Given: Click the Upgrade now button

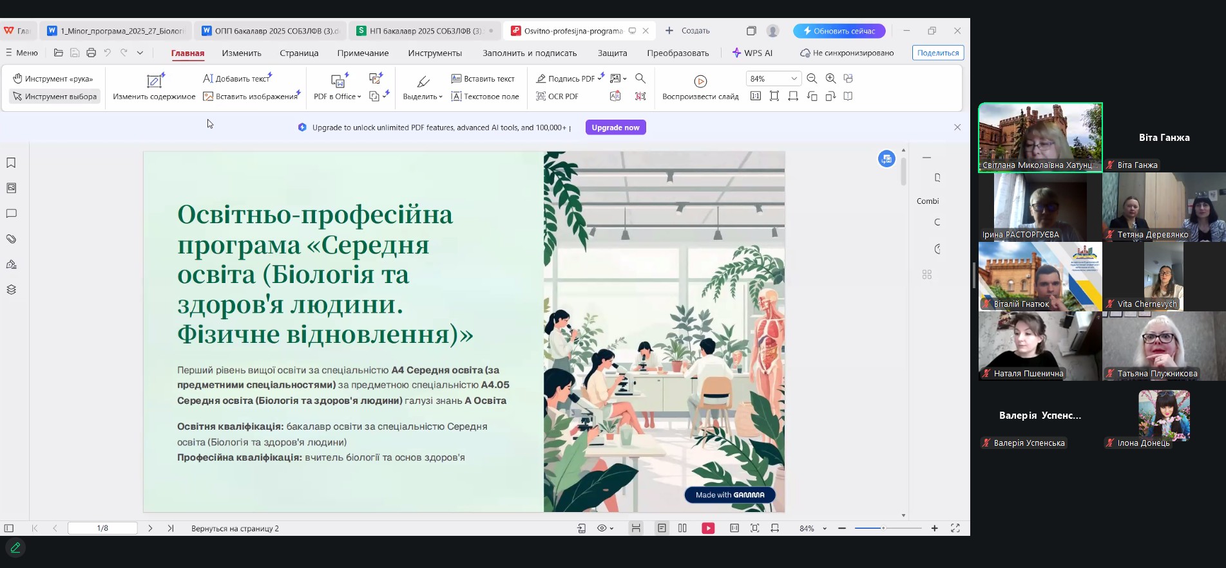Looking at the screenshot, I should 615,127.
